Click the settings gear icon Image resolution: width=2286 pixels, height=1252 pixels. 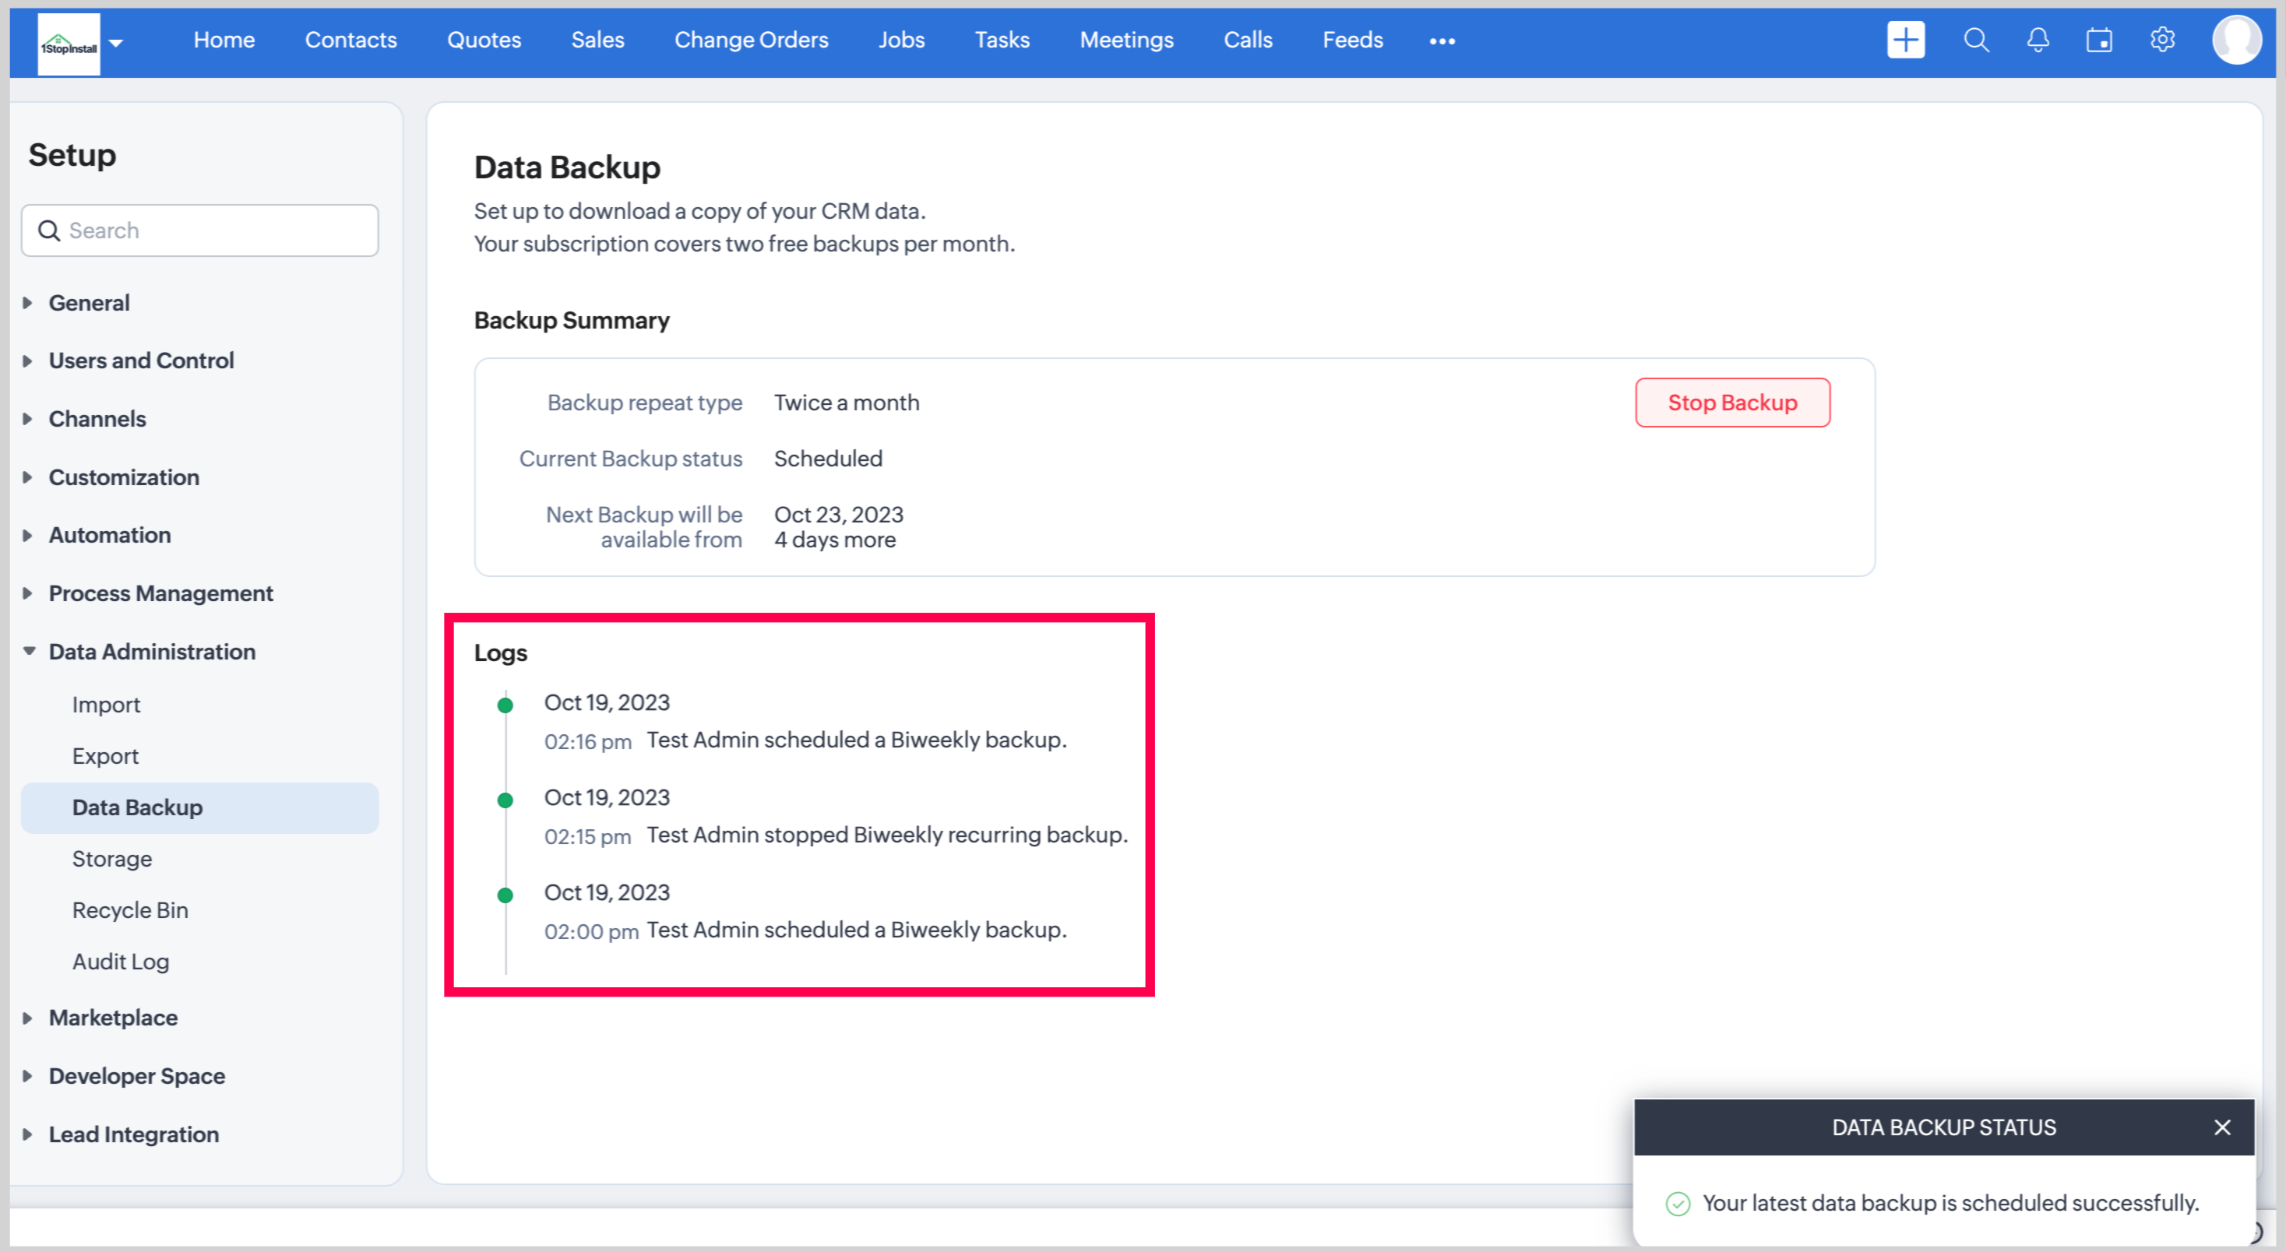coord(2161,40)
